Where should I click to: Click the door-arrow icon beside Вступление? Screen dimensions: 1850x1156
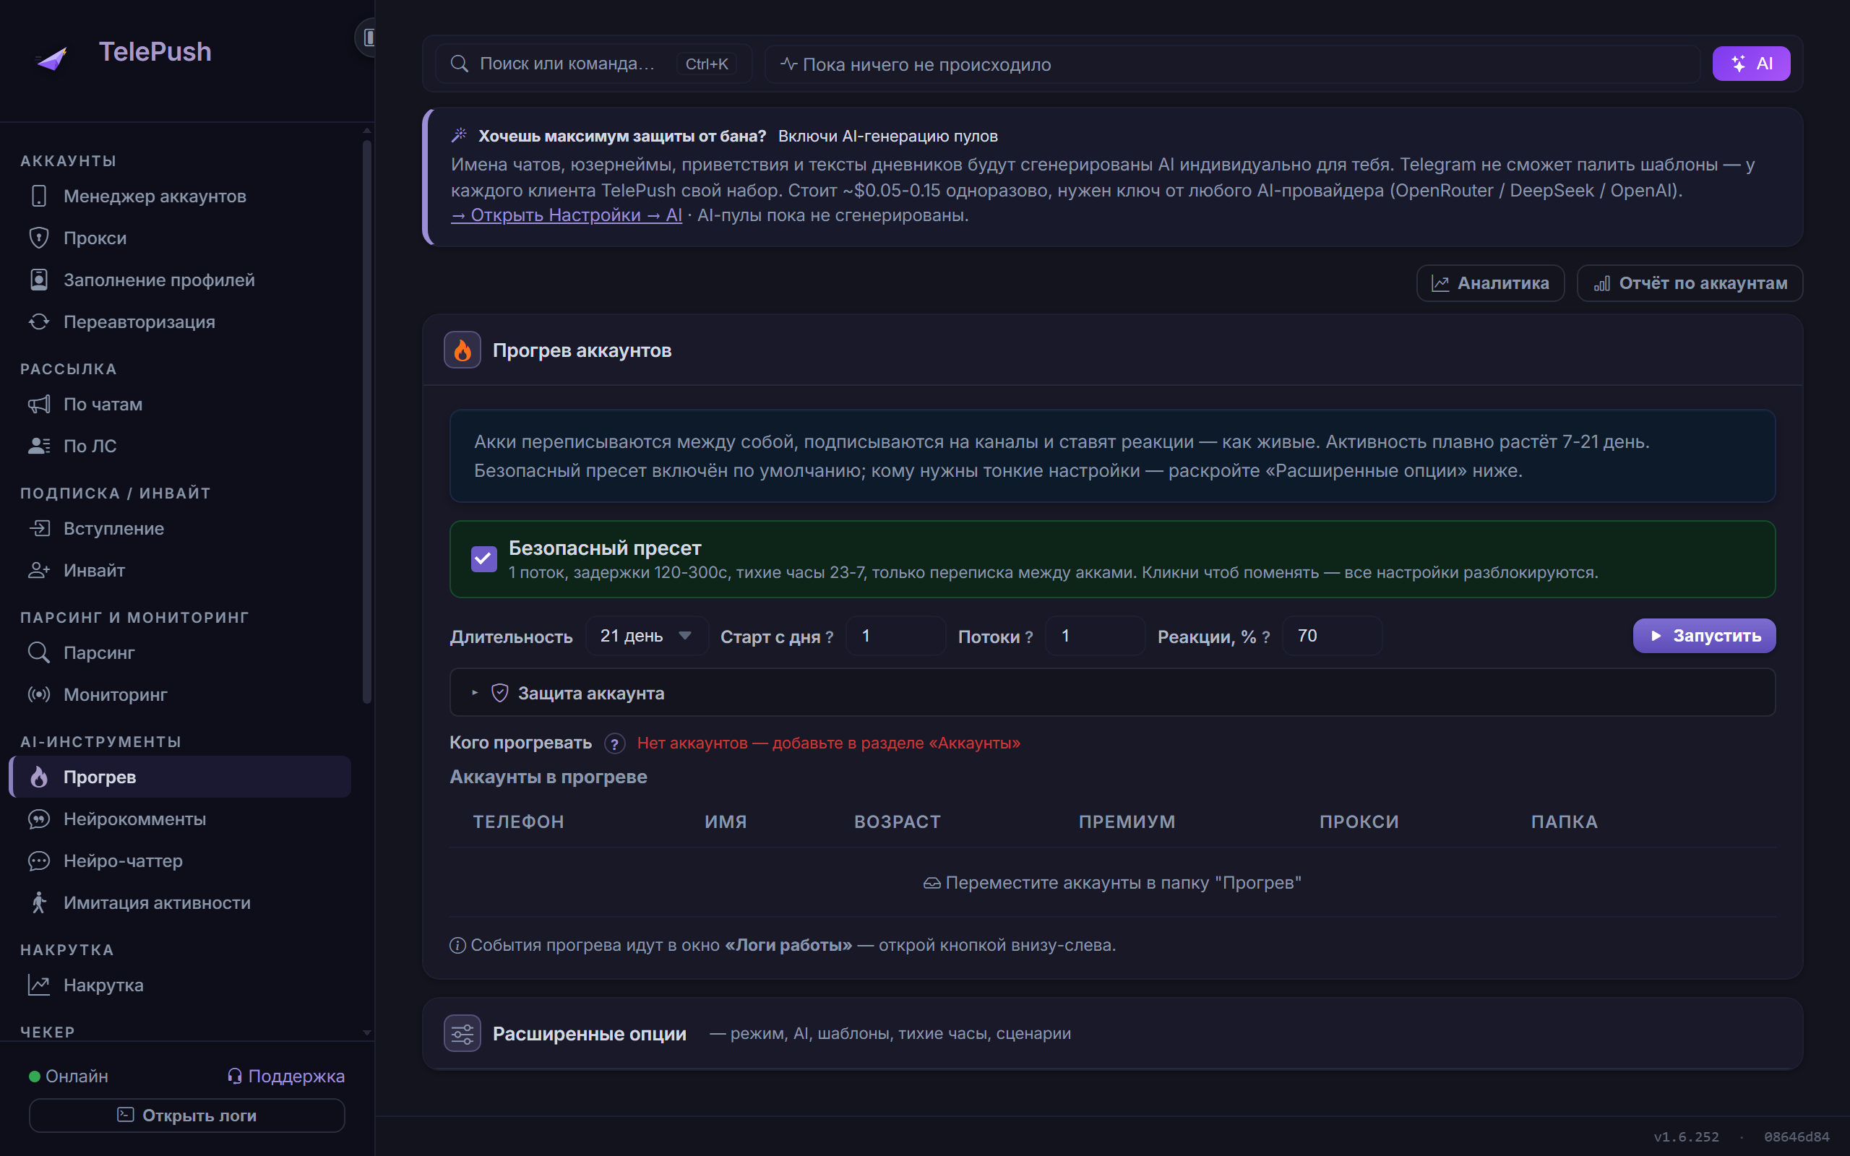pos(39,528)
